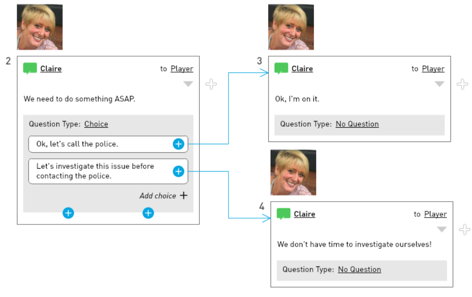Click the green speech bubble icon in node 3
The height and width of the screenshot is (297, 472).
[281, 68]
